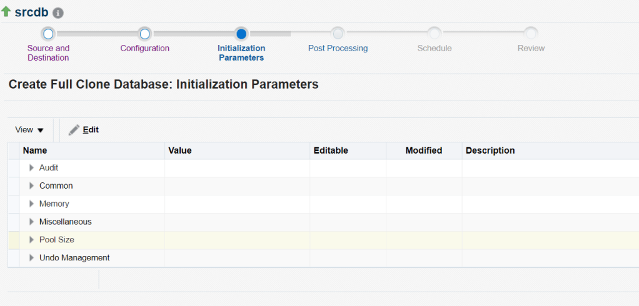639x306 pixels.
Task: Expand the Miscellaneous parameter group
Action: click(x=32, y=222)
